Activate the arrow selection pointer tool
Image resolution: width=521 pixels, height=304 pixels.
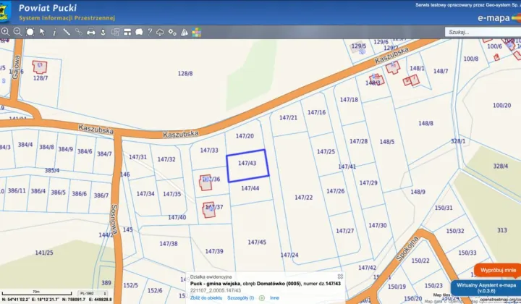[x=42, y=32]
